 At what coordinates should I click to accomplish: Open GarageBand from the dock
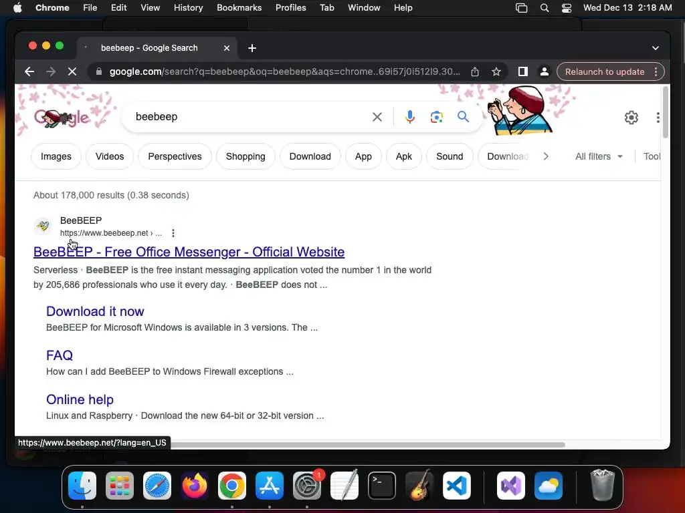pyautogui.click(x=419, y=486)
